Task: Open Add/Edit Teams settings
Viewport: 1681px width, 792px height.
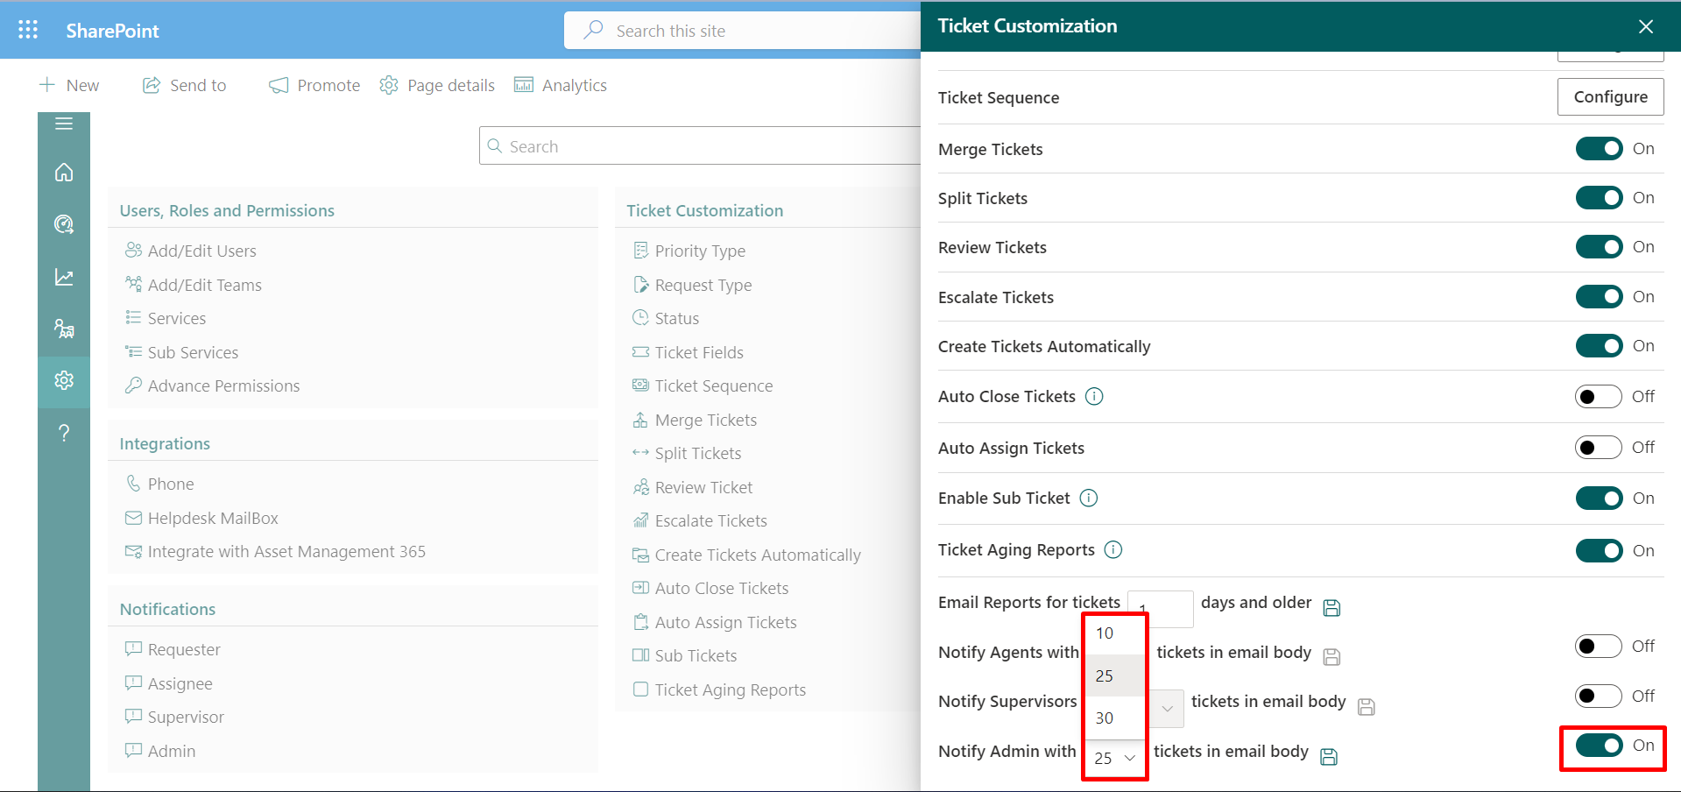Action: click(x=194, y=285)
